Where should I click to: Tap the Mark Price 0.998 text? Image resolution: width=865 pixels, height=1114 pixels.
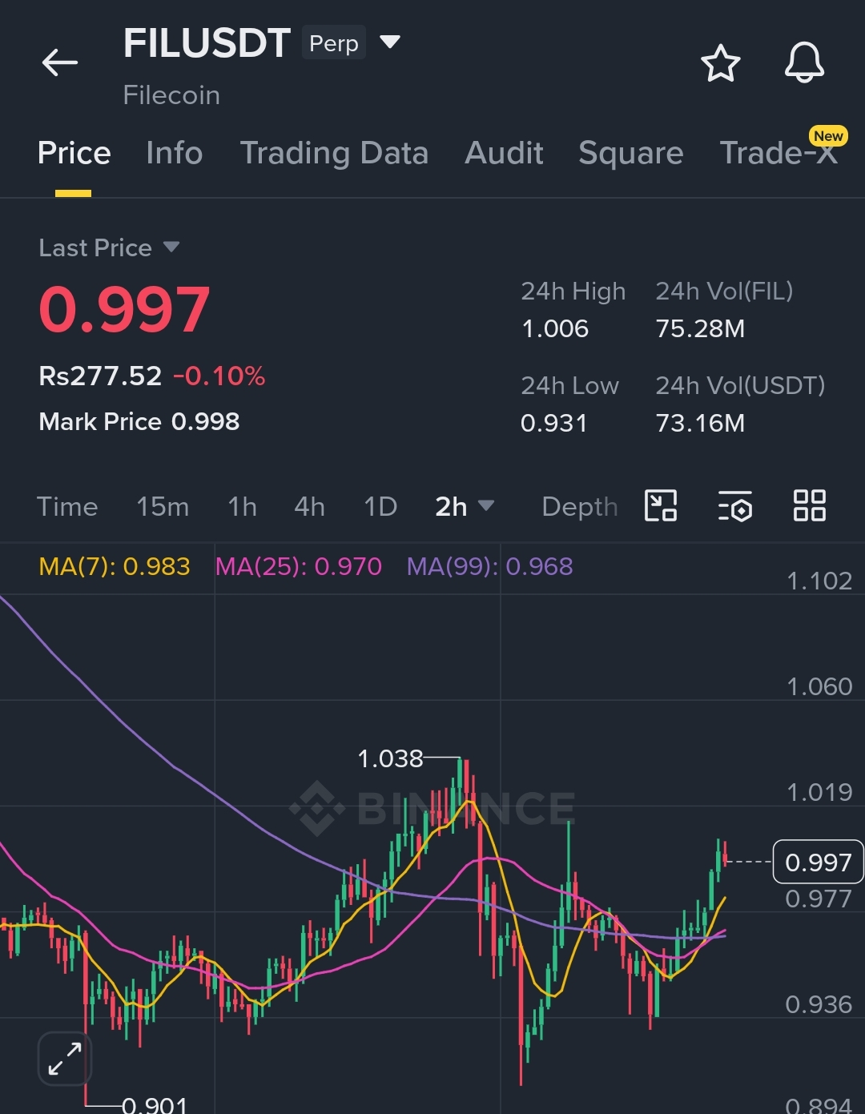[139, 422]
